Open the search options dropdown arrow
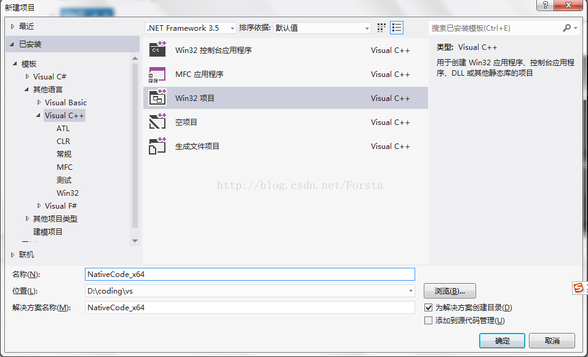588x357 pixels. 576,28
